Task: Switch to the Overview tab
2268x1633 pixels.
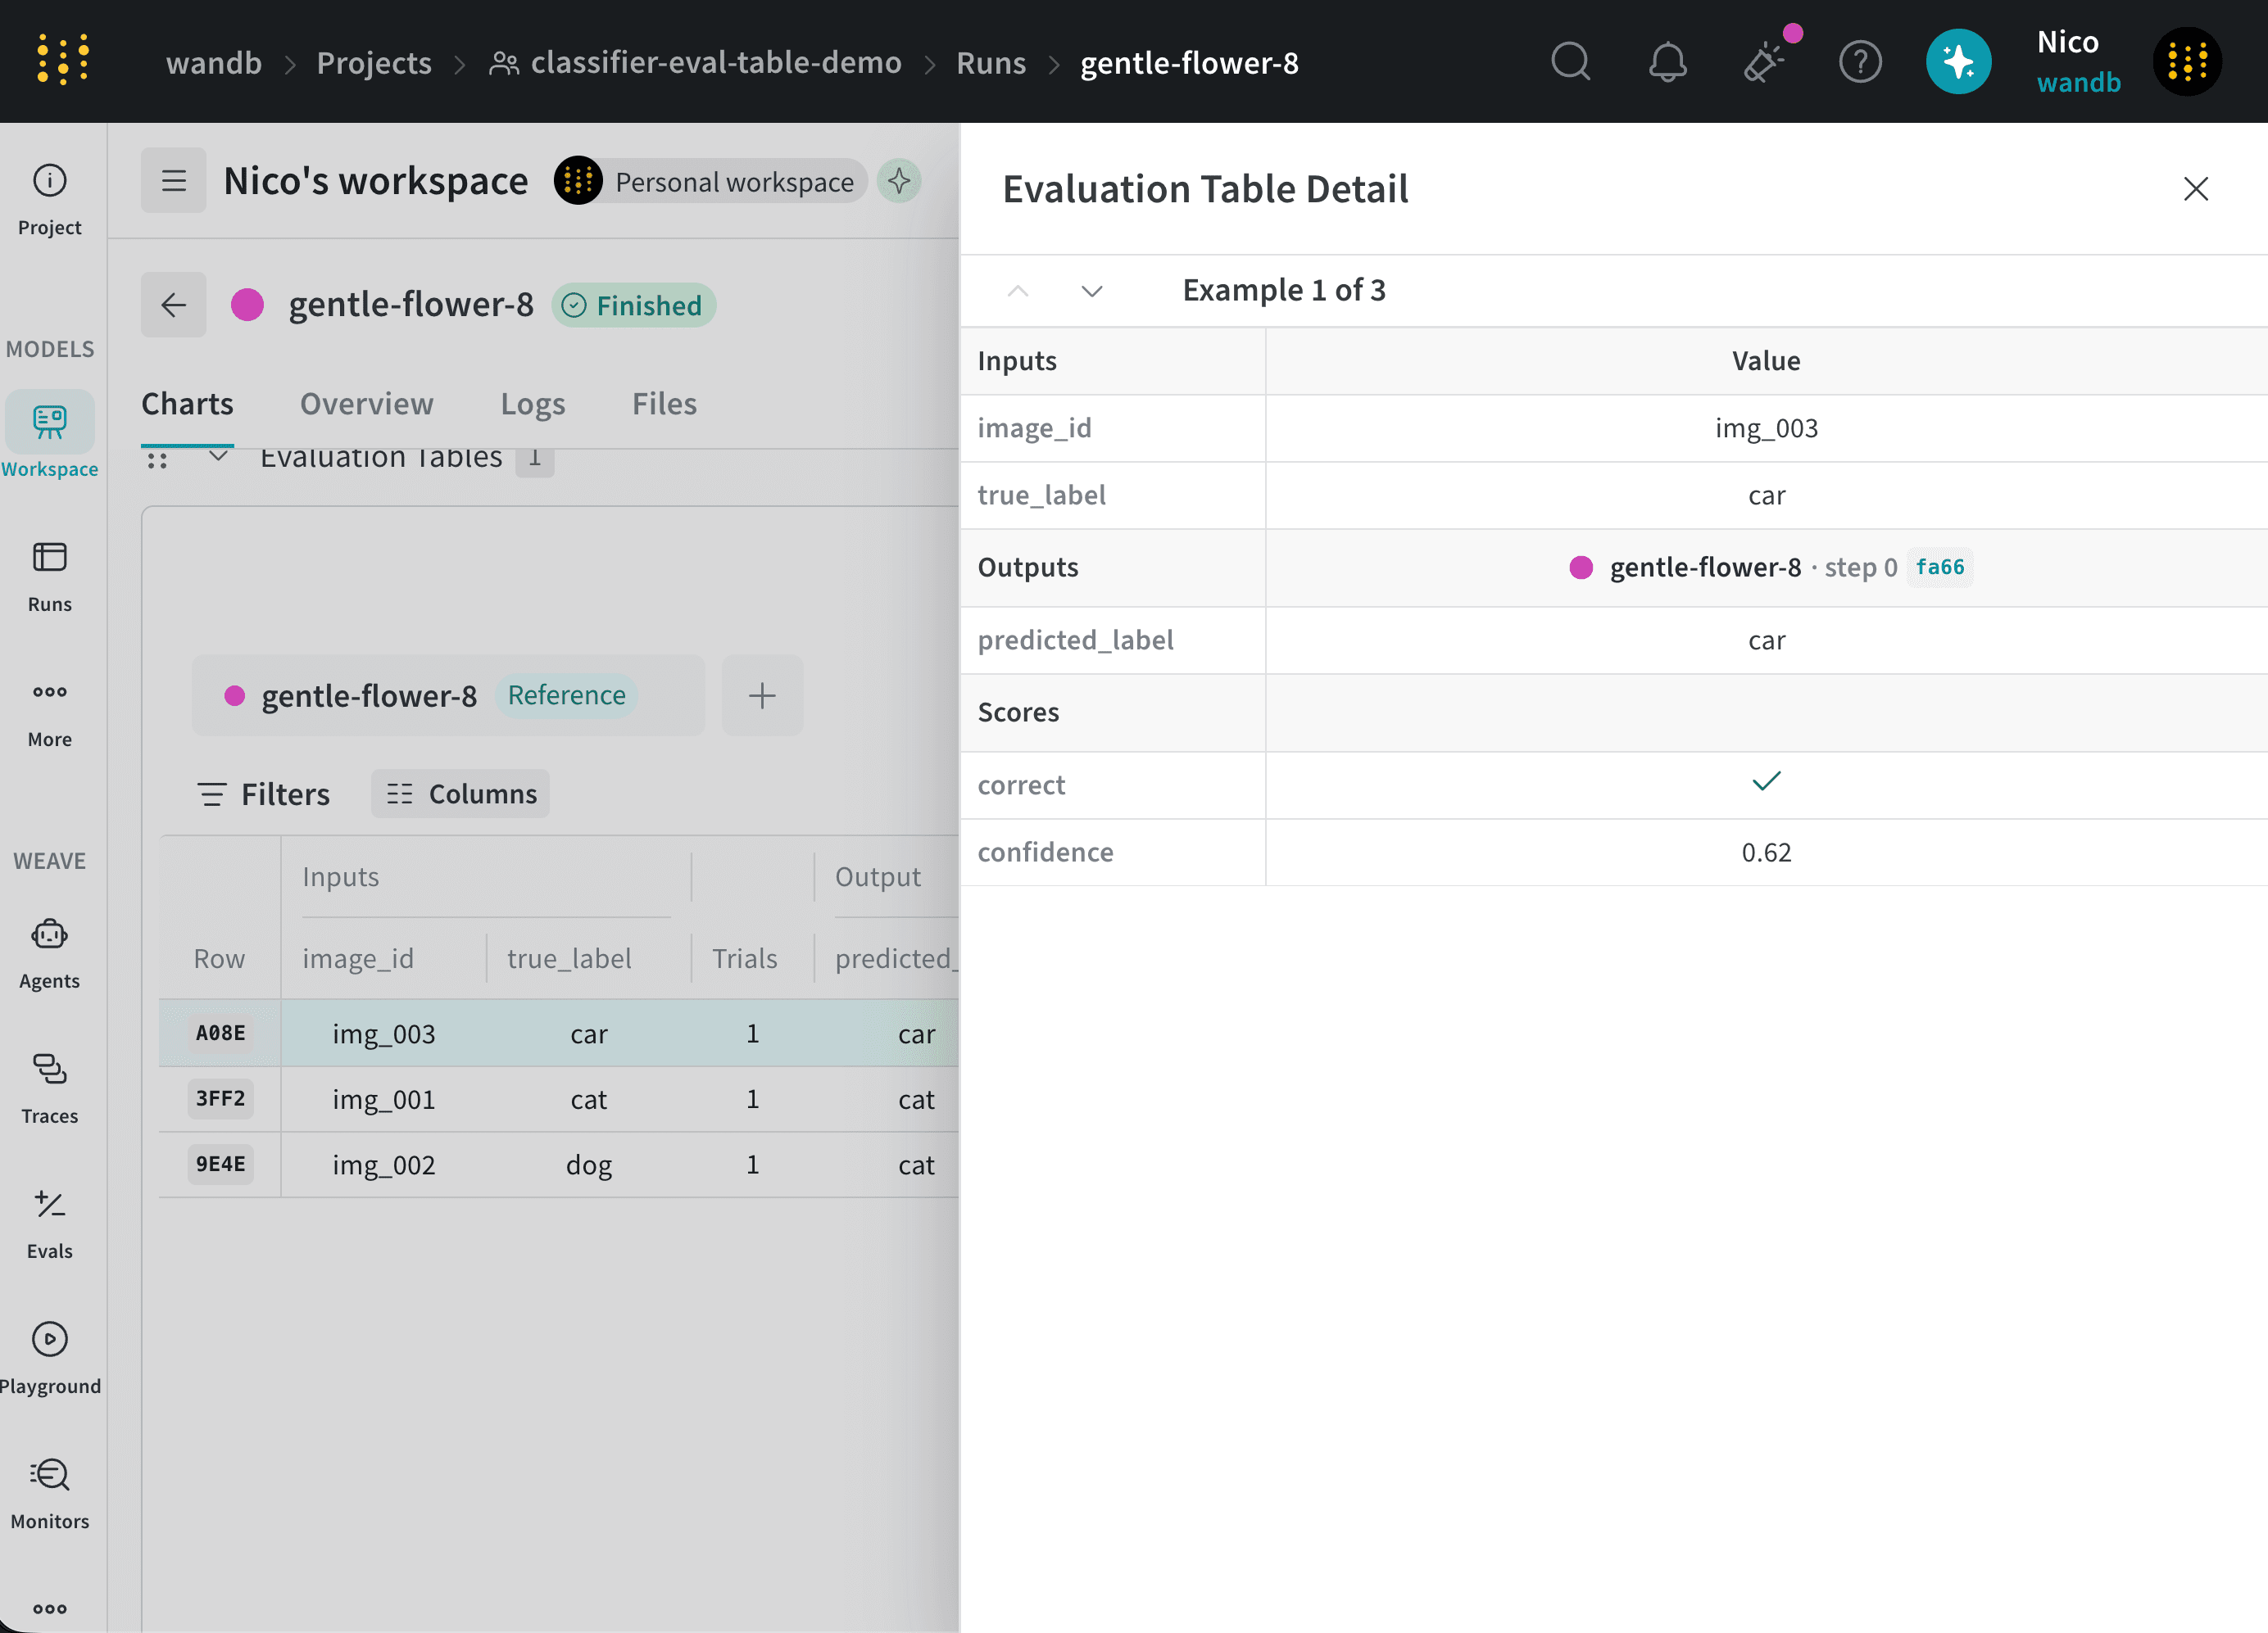Action: click(367, 404)
